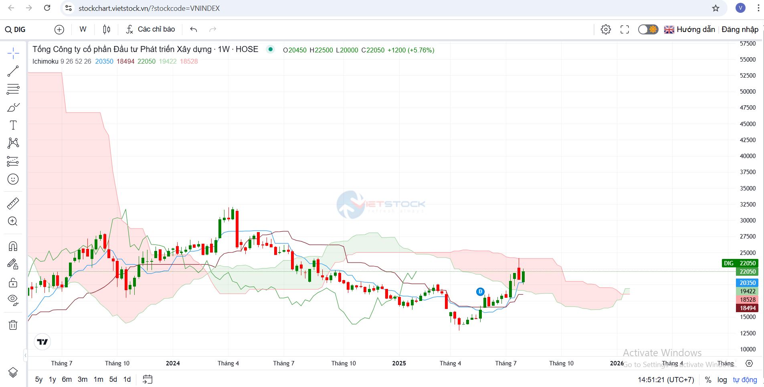Viewport: 764px width, 387px height.
Task: Click the DIG 22050 price label
Action: (740, 263)
